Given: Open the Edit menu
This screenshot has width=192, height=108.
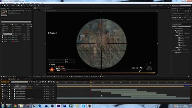Looking at the screenshot, I should click(x=5, y=3).
